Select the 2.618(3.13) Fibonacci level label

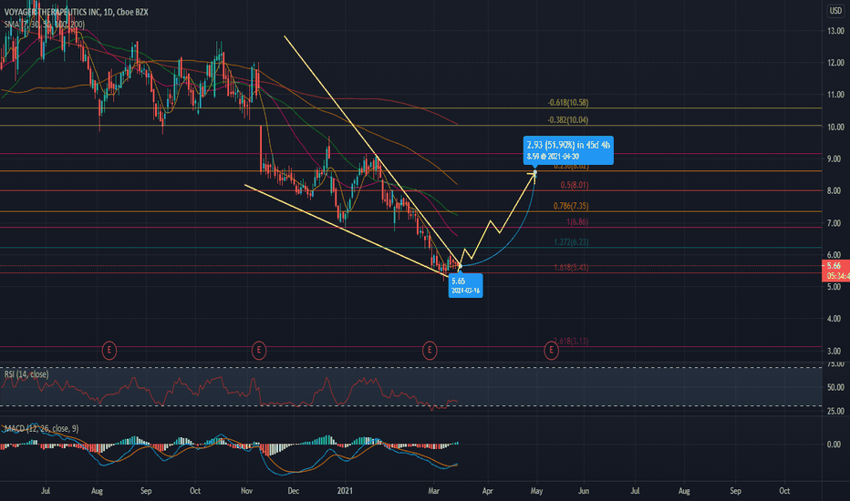pyautogui.click(x=571, y=341)
